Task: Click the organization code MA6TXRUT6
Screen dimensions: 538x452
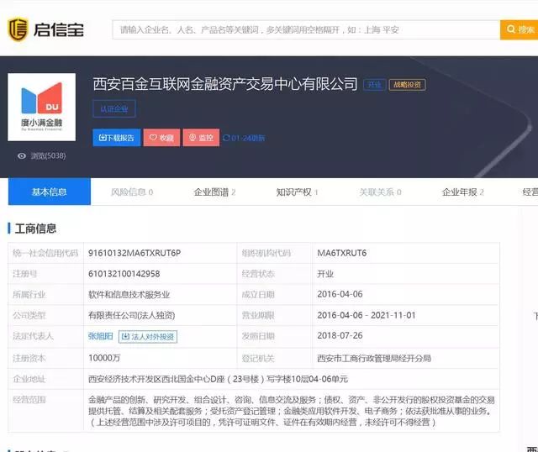Action: point(342,253)
